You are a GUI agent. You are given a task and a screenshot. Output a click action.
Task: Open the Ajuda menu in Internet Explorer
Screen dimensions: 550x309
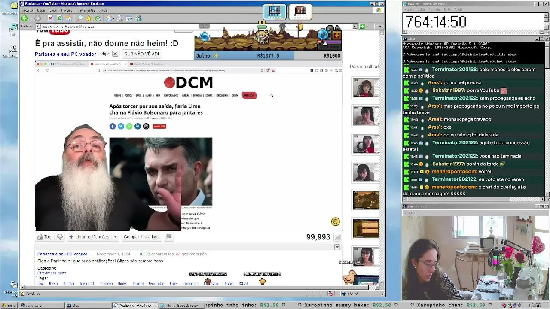click(103, 10)
